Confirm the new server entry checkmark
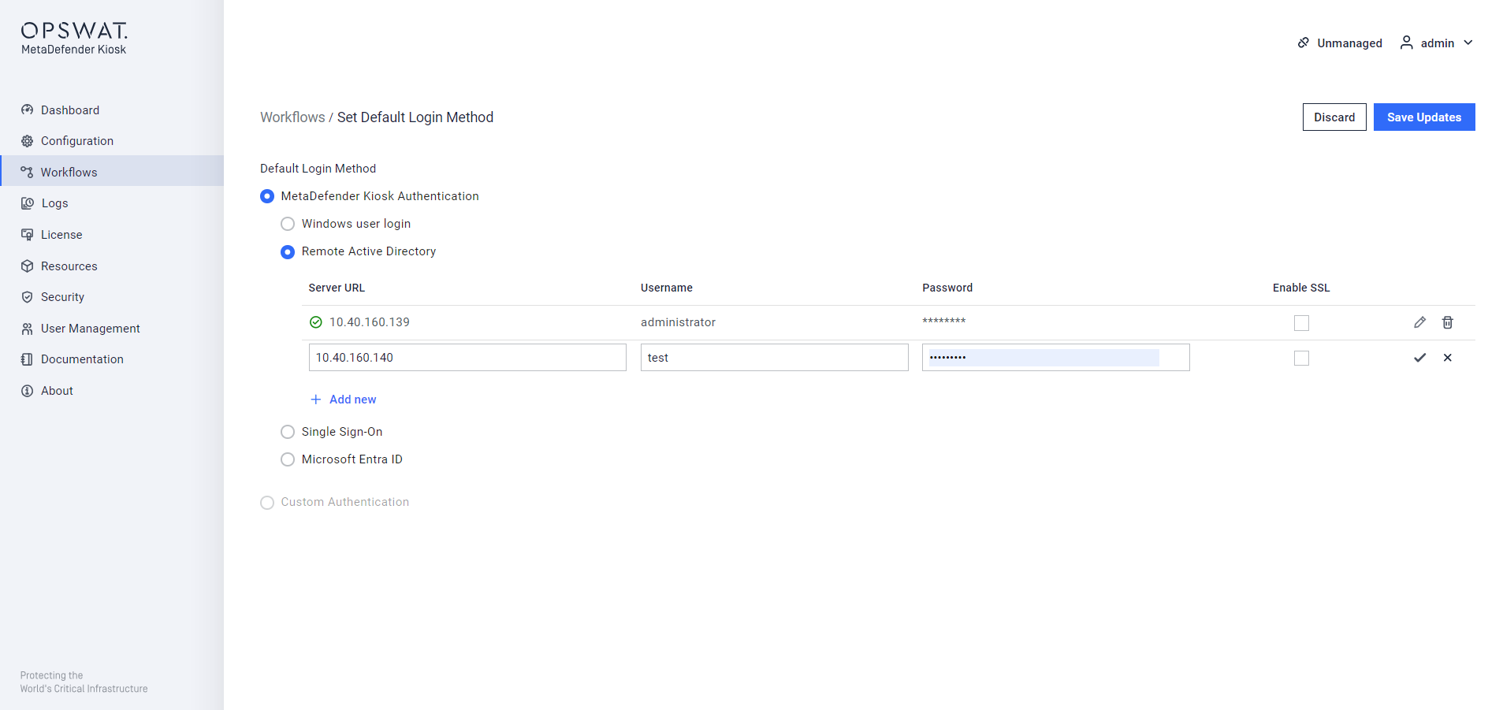1503x710 pixels. point(1419,358)
